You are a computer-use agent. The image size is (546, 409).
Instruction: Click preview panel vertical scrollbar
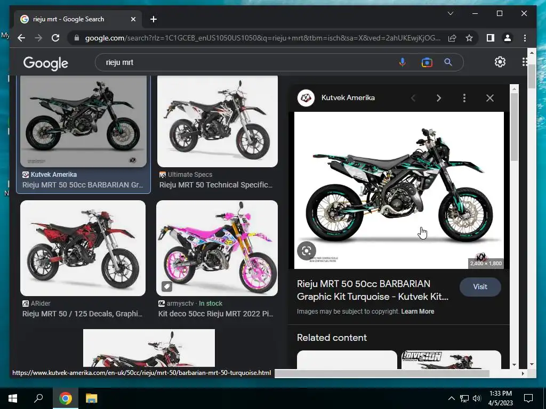click(x=514, y=127)
